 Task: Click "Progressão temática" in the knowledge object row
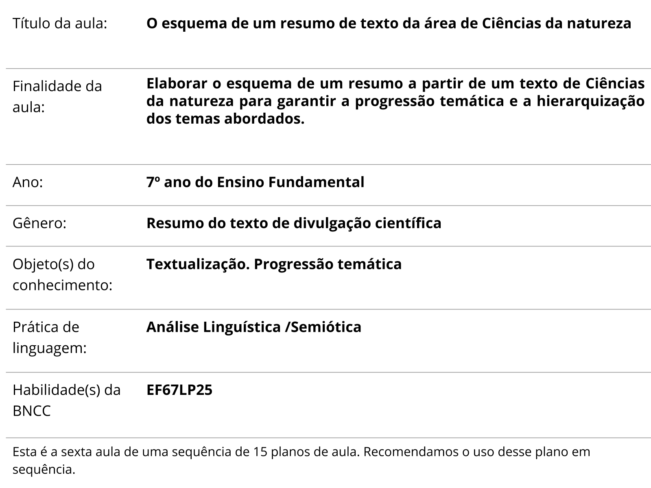click(x=328, y=264)
